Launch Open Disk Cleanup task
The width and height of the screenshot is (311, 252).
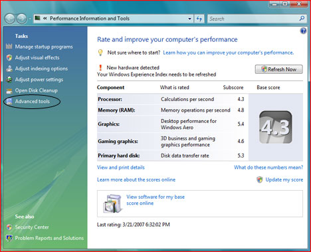pos(37,90)
